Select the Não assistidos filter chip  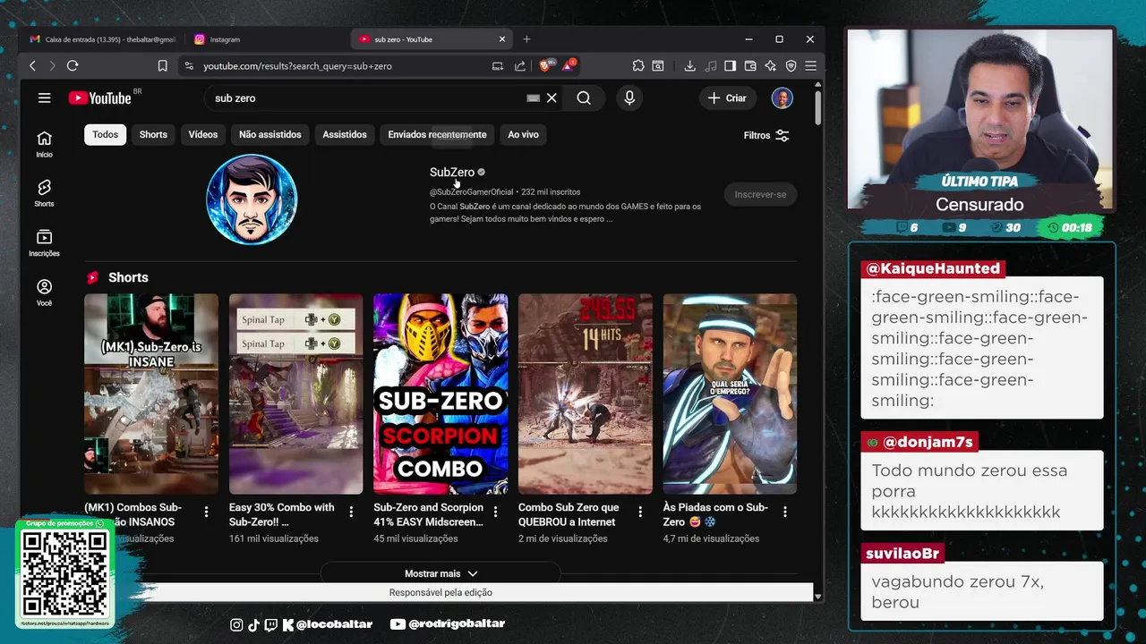[x=269, y=134]
